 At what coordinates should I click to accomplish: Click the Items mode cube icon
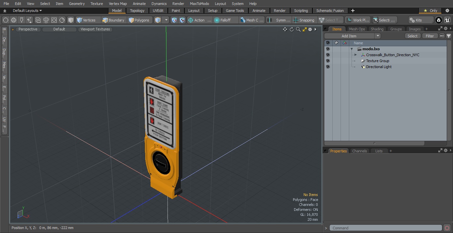[x=158, y=20]
